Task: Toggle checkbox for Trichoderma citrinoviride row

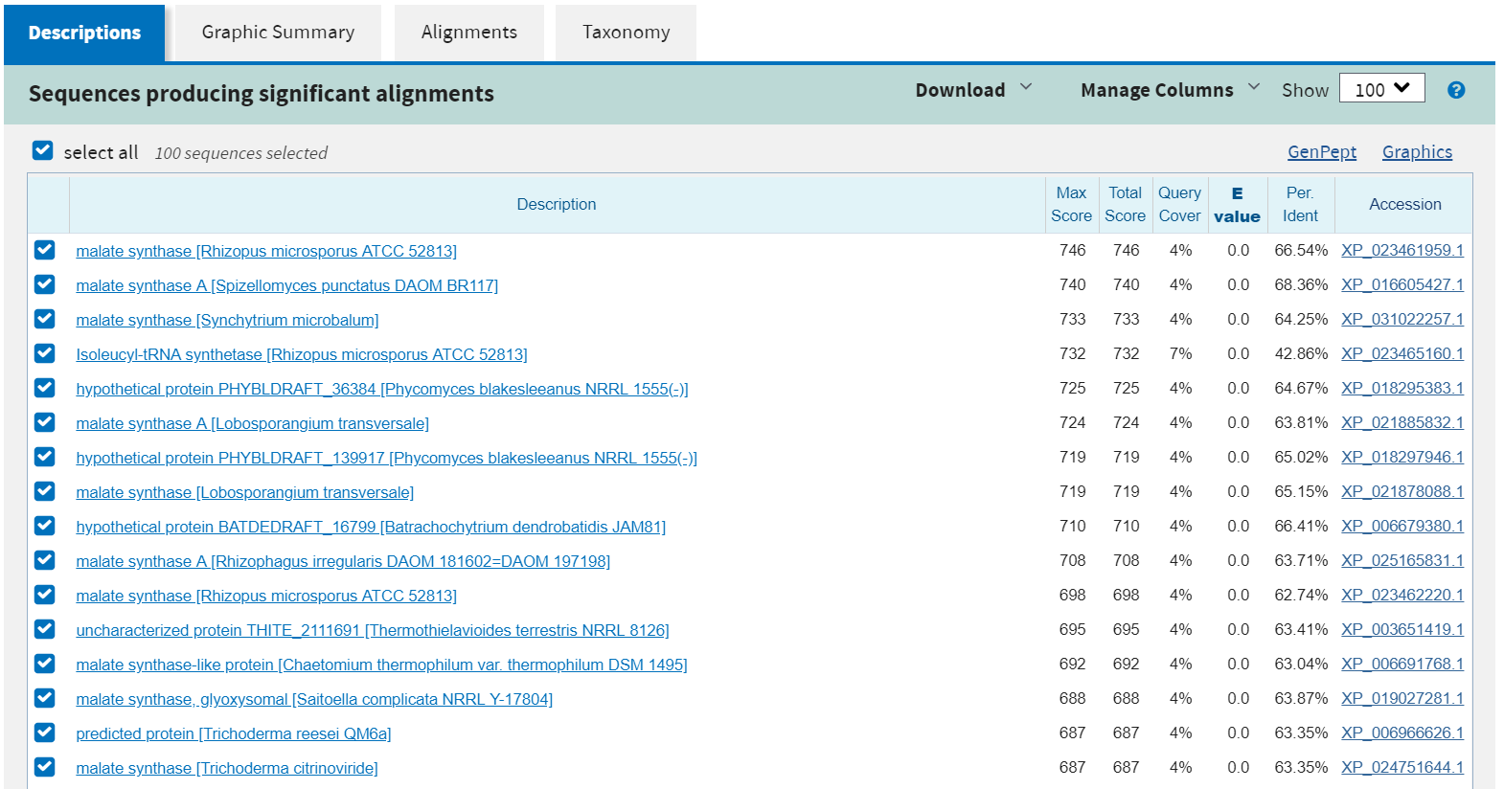Action: (x=44, y=767)
